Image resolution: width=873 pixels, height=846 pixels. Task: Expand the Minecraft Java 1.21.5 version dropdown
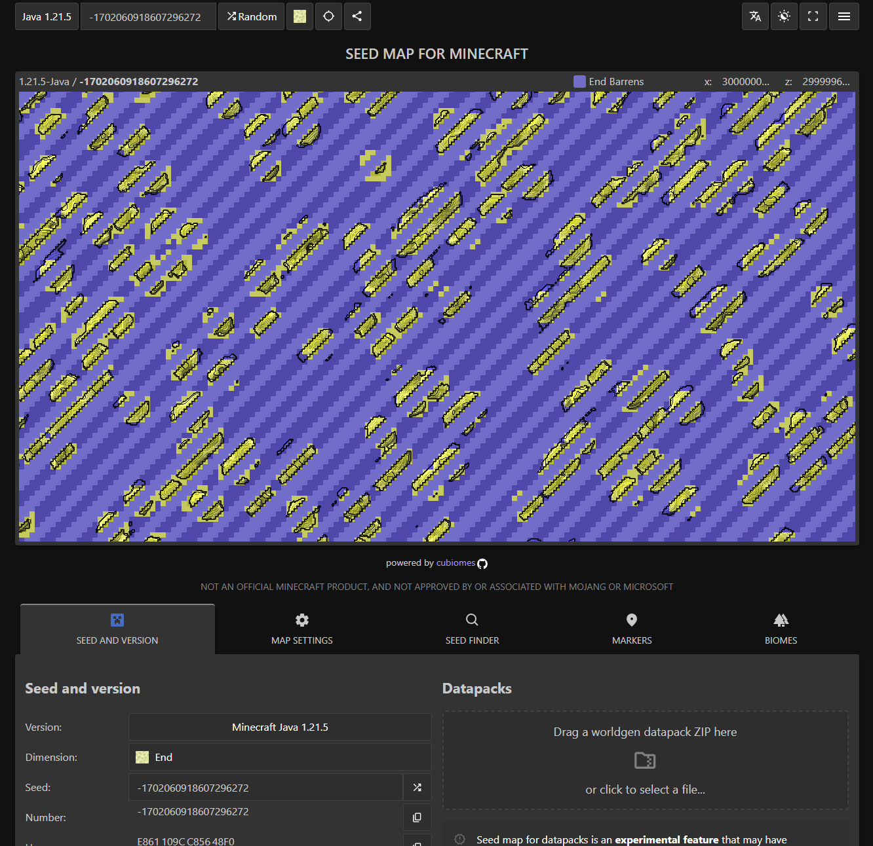click(280, 727)
